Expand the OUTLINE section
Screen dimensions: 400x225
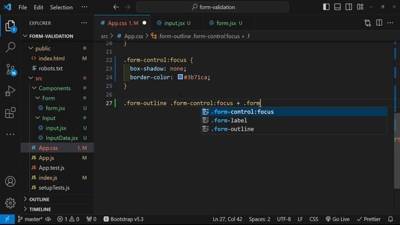[39, 199]
